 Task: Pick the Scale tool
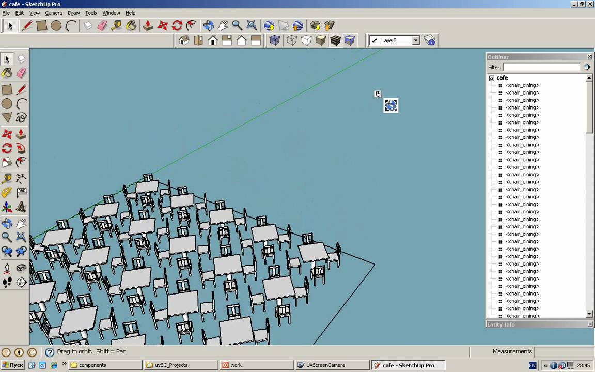(7, 162)
